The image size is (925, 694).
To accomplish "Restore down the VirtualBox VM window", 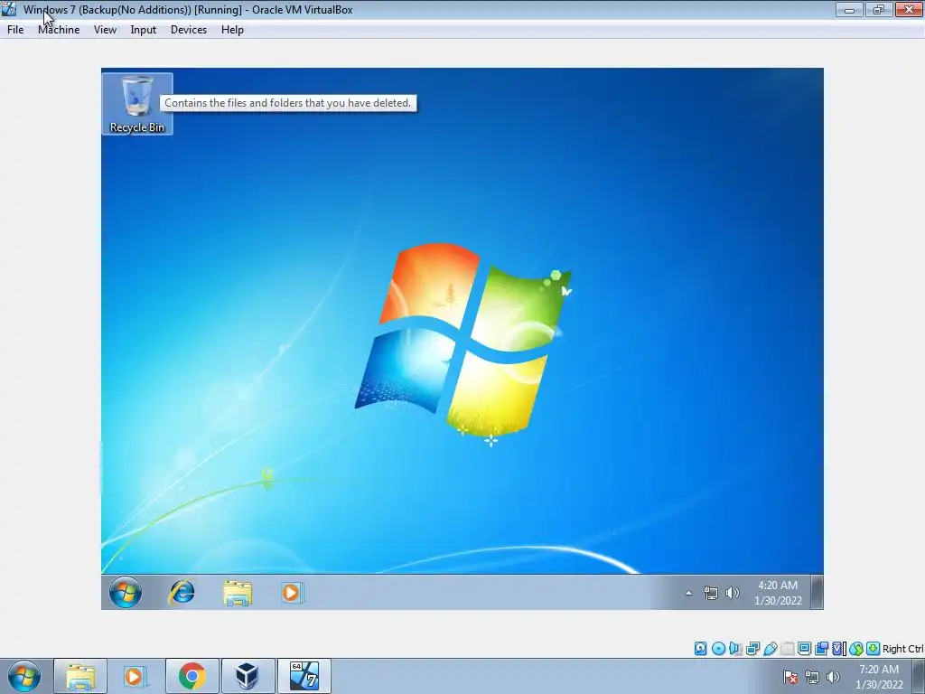I will pos(879,9).
